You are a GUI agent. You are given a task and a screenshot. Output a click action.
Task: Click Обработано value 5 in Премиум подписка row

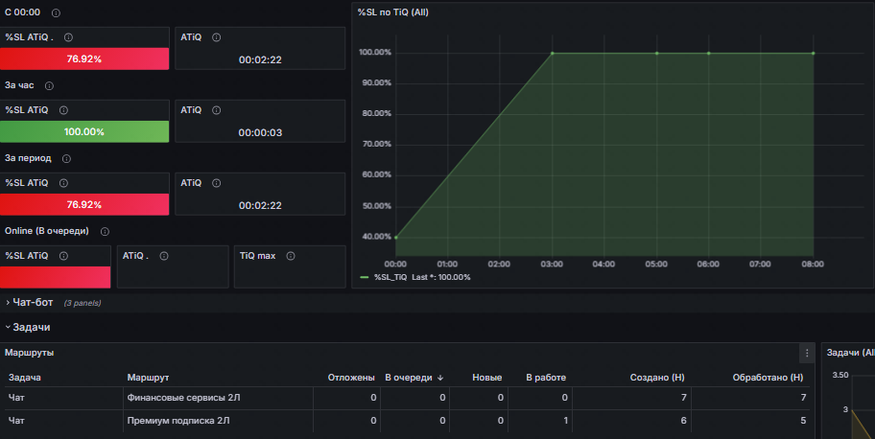pos(803,421)
